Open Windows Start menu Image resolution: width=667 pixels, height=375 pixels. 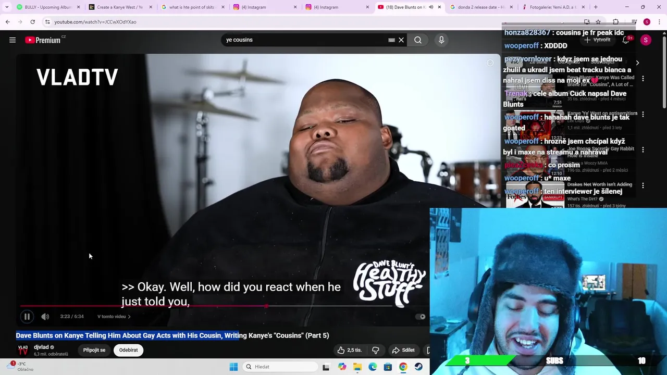pyautogui.click(x=233, y=367)
